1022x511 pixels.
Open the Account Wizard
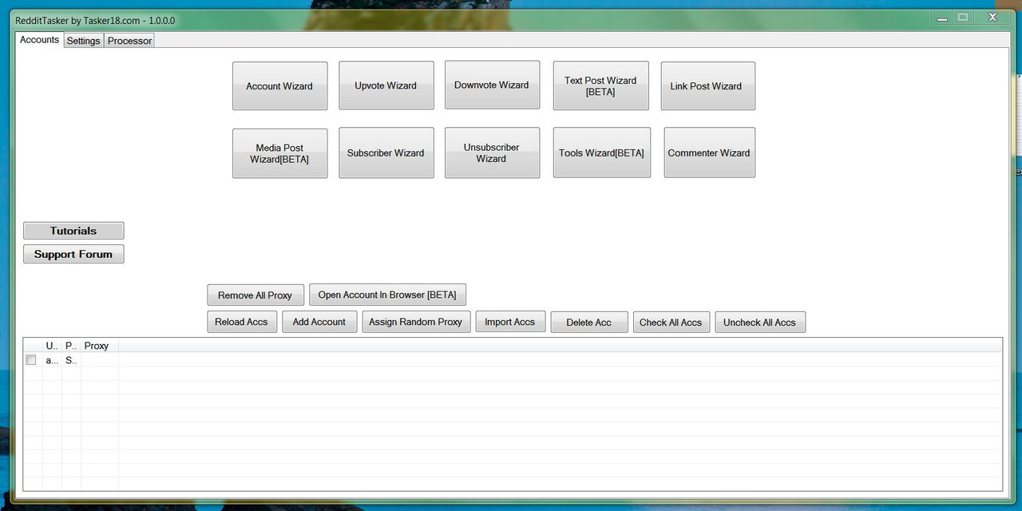click(279, 86)
